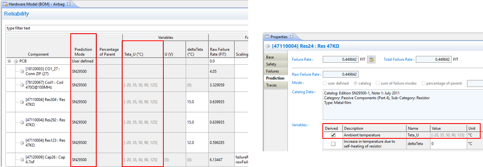Viewport: 483px width, 167px height.
Task: Select the 'user defined' mode radio button
Action: (325, 83)
